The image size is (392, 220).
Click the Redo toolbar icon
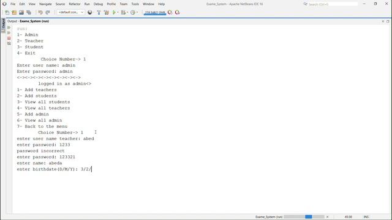tap(48, 12)
